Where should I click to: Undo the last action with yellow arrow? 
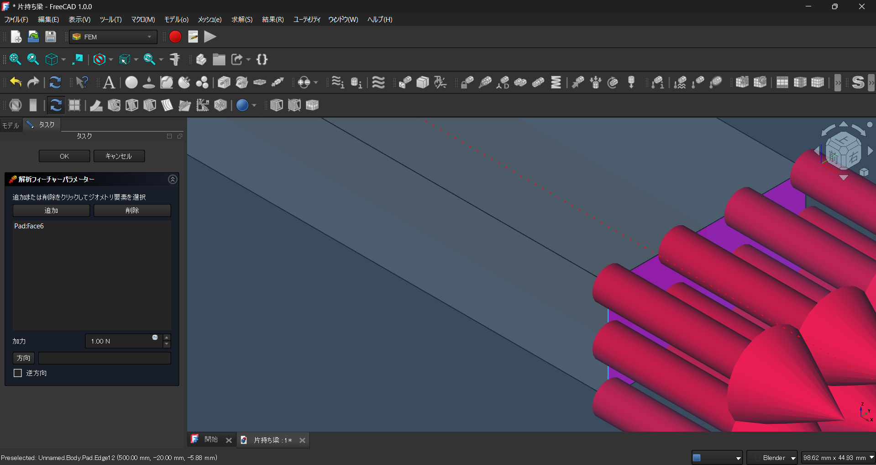tap(16, 82)
